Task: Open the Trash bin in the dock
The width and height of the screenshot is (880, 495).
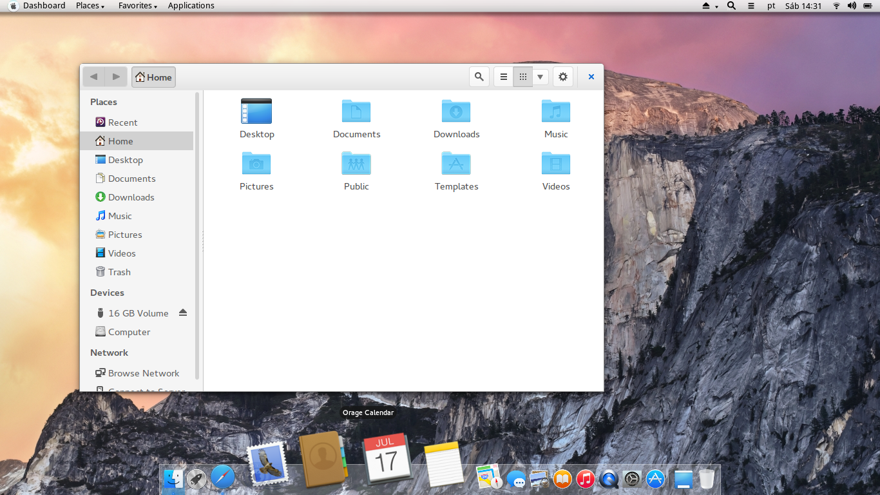Action: tap(707, 479)
